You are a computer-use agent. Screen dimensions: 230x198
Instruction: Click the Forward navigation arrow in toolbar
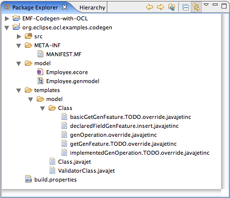(x=160, y=7)
